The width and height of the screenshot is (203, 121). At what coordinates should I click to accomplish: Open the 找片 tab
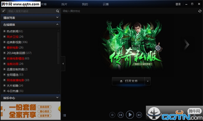tap(64, 4)
